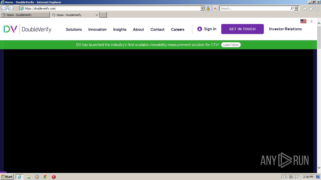Close the second Home - DoubleVerify tab
Image resolution: width=321 pixels, height=180 pixels.
point(97,15)
